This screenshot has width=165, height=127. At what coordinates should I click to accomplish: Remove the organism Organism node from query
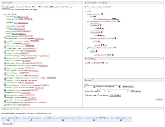click(102, 14)
